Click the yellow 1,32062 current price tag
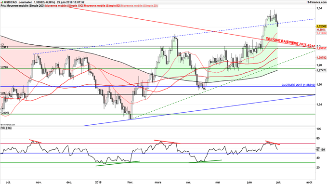This screenshot has width=327, height=184. pyautogui.click(x=321, y=26)
